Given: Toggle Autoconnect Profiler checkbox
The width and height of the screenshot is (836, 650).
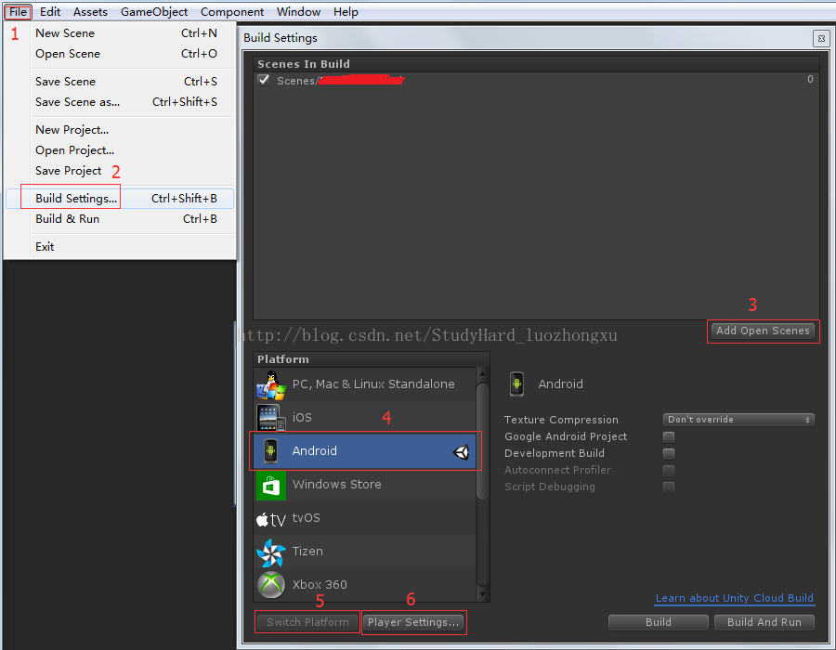Looking at the screenshot, I should pyautogui.click(x=669, y=471).
